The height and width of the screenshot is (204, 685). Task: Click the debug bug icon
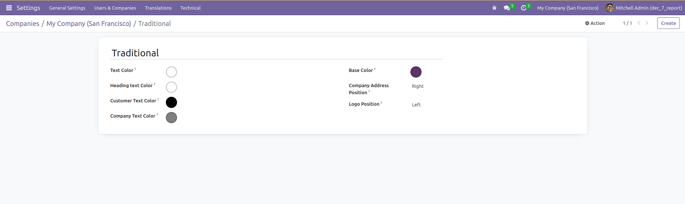(494, 8)
